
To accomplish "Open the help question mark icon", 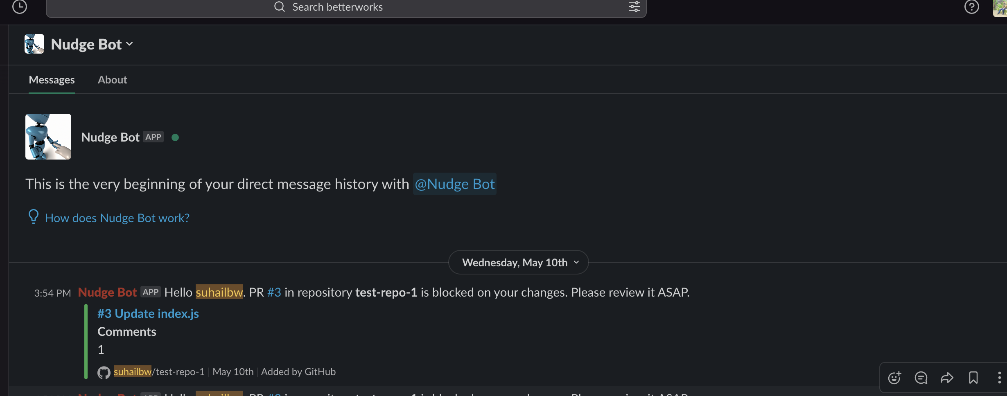I will (971, 7).
